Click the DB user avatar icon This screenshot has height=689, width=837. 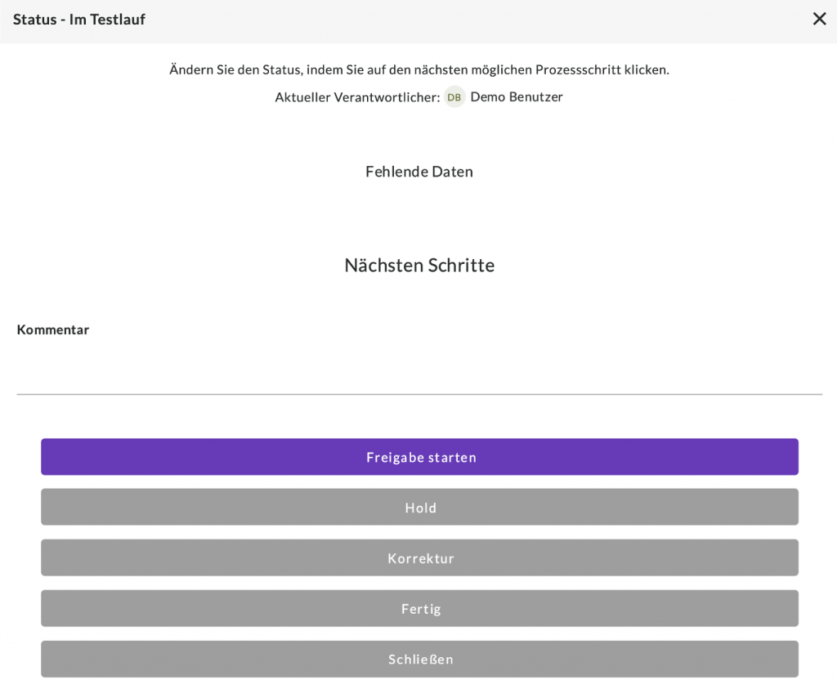[454, 97]
